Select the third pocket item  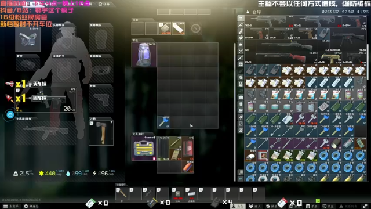pos(165,28)
